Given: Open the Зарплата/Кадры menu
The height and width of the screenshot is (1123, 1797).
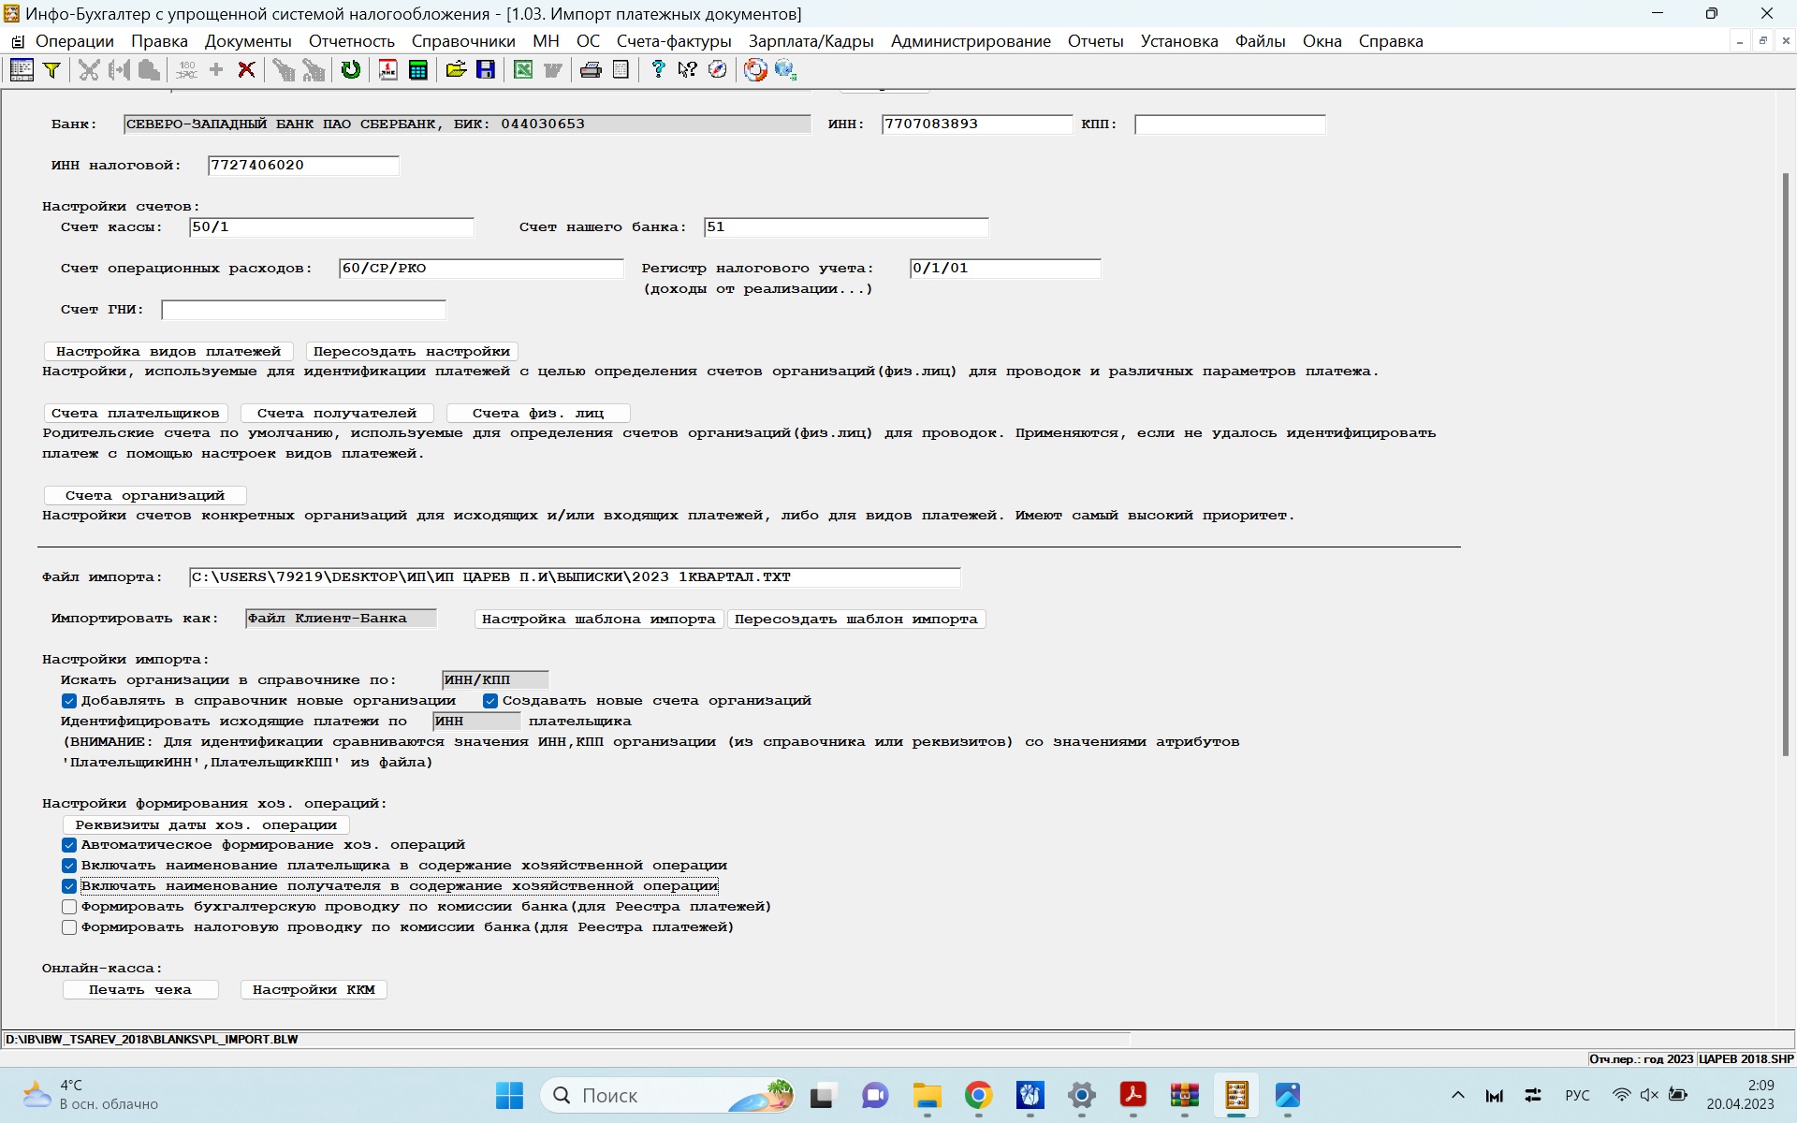Looking at the screenshot, I should point(811,41).
